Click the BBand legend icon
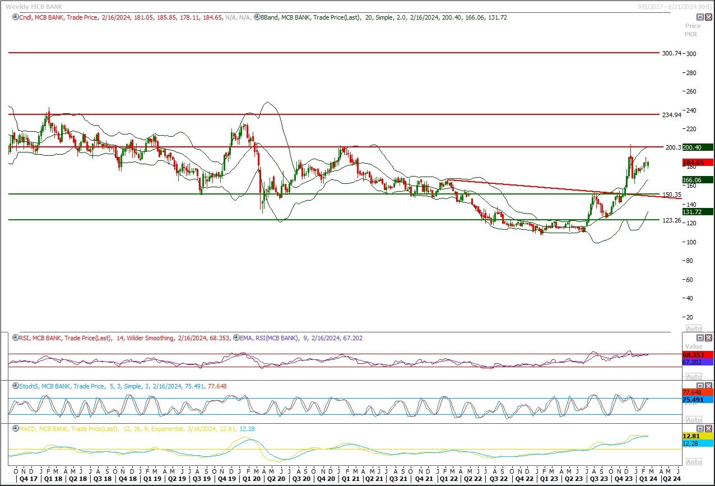This screenshot has width=715, height=486. 257,17
